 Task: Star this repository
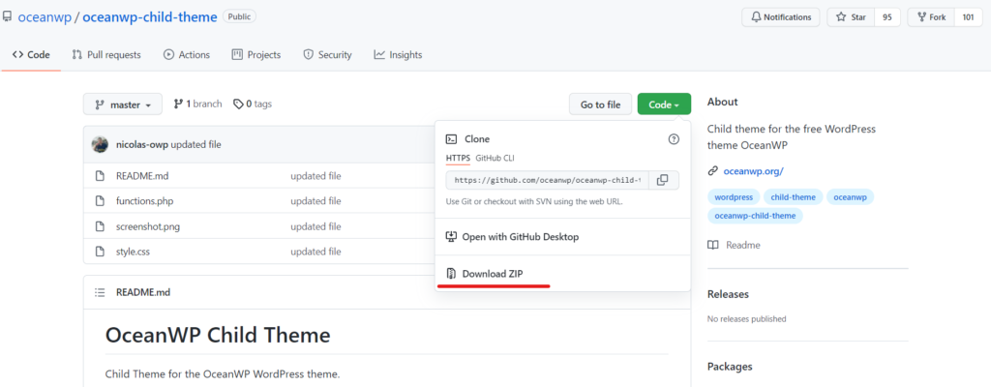click(x=851, y=17)
